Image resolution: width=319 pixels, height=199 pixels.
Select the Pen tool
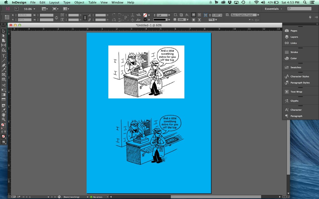coord(3,65)
